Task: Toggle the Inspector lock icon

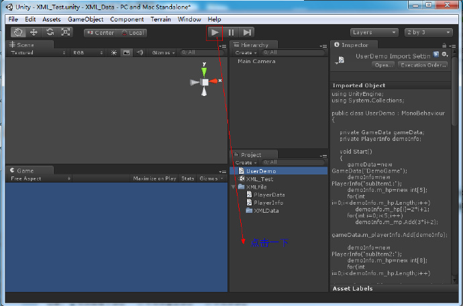Action: click(444, 45)
